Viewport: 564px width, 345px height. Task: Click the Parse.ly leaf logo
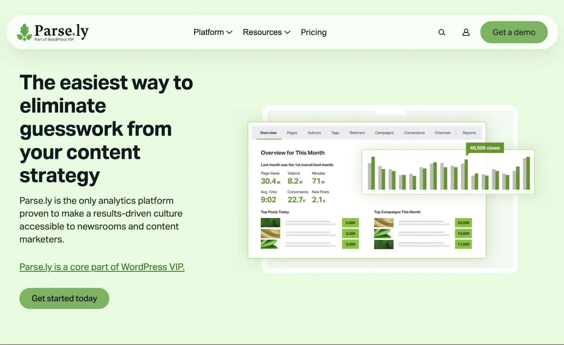24,32
